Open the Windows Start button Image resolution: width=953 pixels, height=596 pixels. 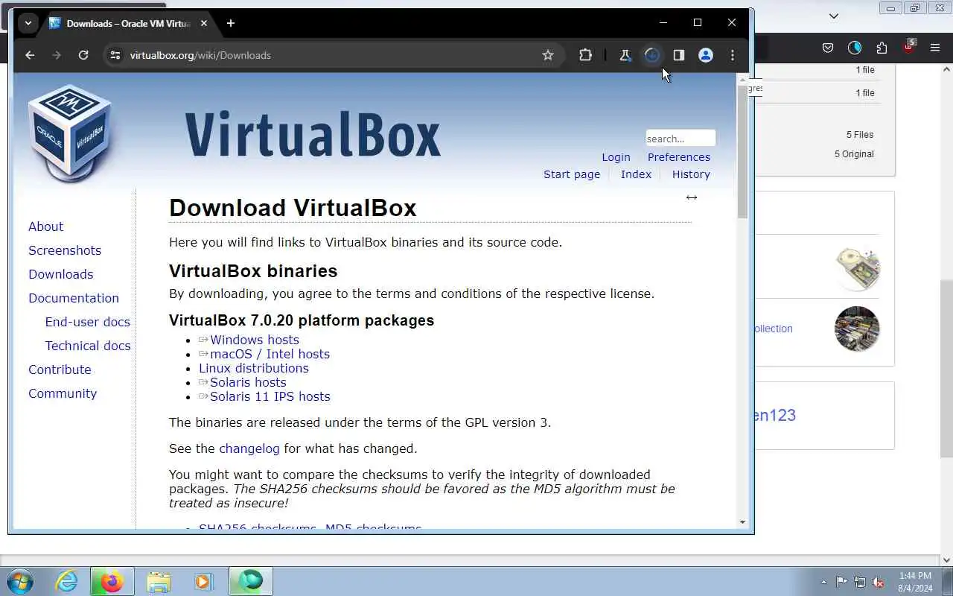click(19, 581)
